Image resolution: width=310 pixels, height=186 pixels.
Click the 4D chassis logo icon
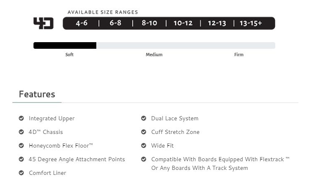coord(43,23)
